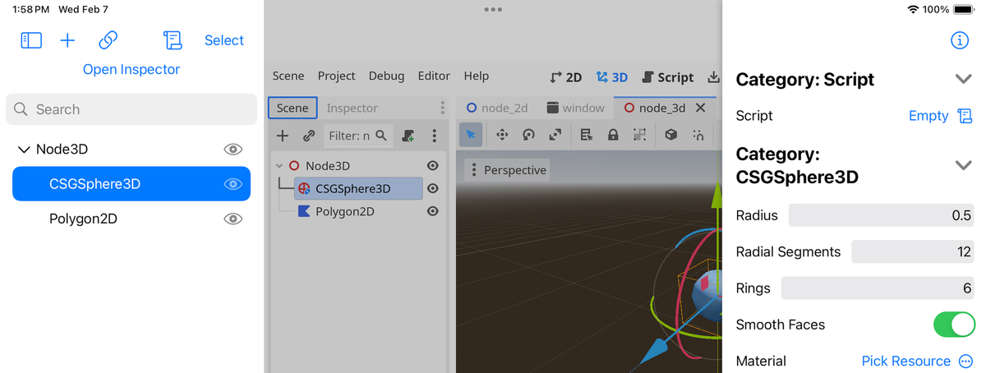Activate Select Mode arrow tool in viewport

pyautogui.click(x=471, y=135)
